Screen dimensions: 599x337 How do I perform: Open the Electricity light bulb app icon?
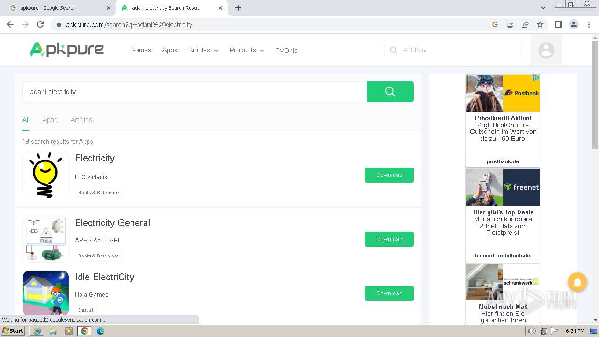[46, 175]
